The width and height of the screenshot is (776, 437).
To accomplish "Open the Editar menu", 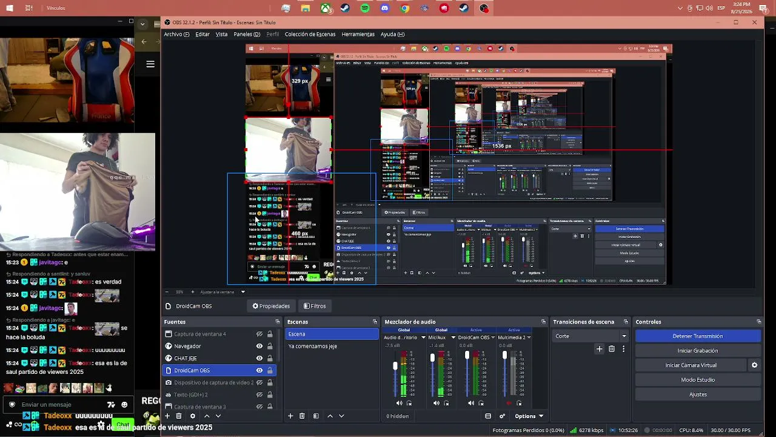I will click(x=202, y=34).
